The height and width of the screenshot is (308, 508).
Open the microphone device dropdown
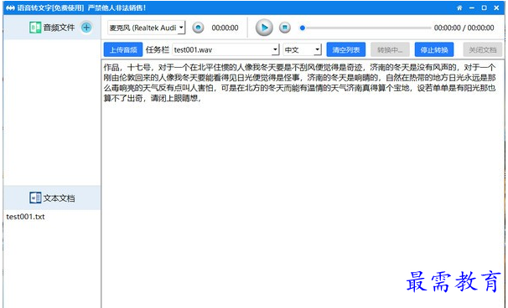coord(147,28)
